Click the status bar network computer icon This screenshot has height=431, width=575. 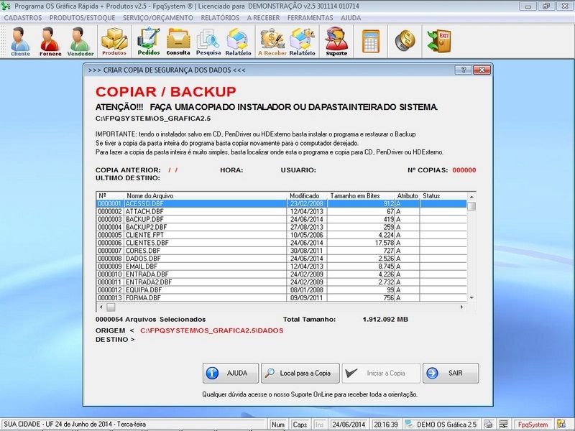(x=503, y=424)
